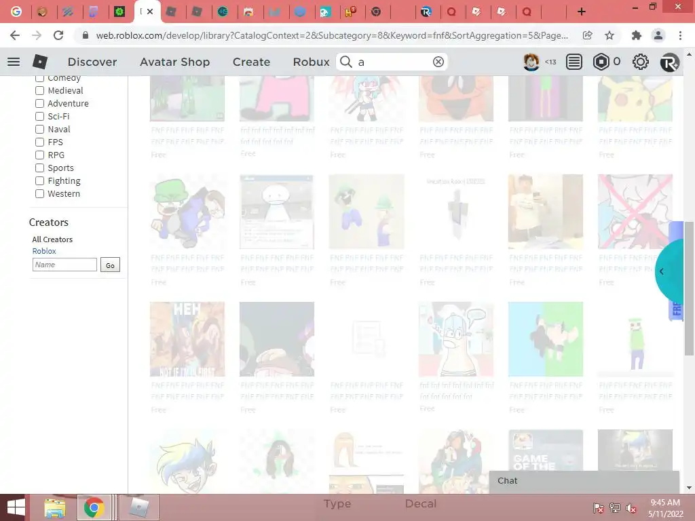The image size is (695, 521).
Task: Go to the Create nav item
Action: click(x=251, y=62)
